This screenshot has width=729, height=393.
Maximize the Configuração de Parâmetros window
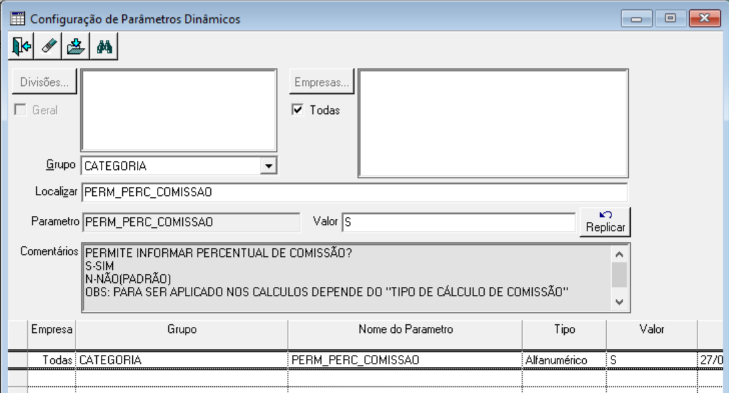click(x=670, y=19)
